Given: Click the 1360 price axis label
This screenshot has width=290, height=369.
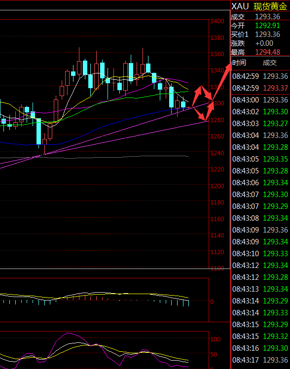Looking at the screenshot, I should pyautogui.click(x=217, y=54).
